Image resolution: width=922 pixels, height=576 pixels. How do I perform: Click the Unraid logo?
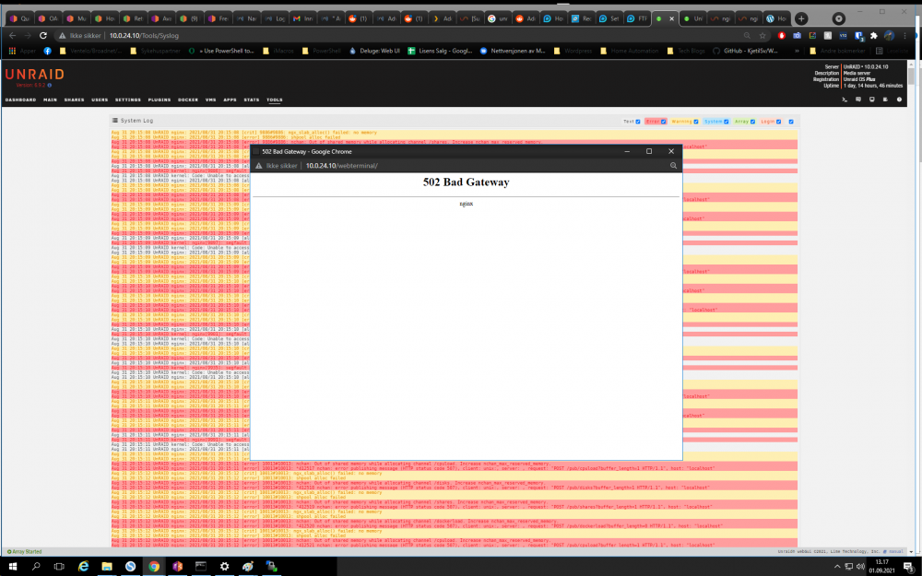tap(35, 74)
